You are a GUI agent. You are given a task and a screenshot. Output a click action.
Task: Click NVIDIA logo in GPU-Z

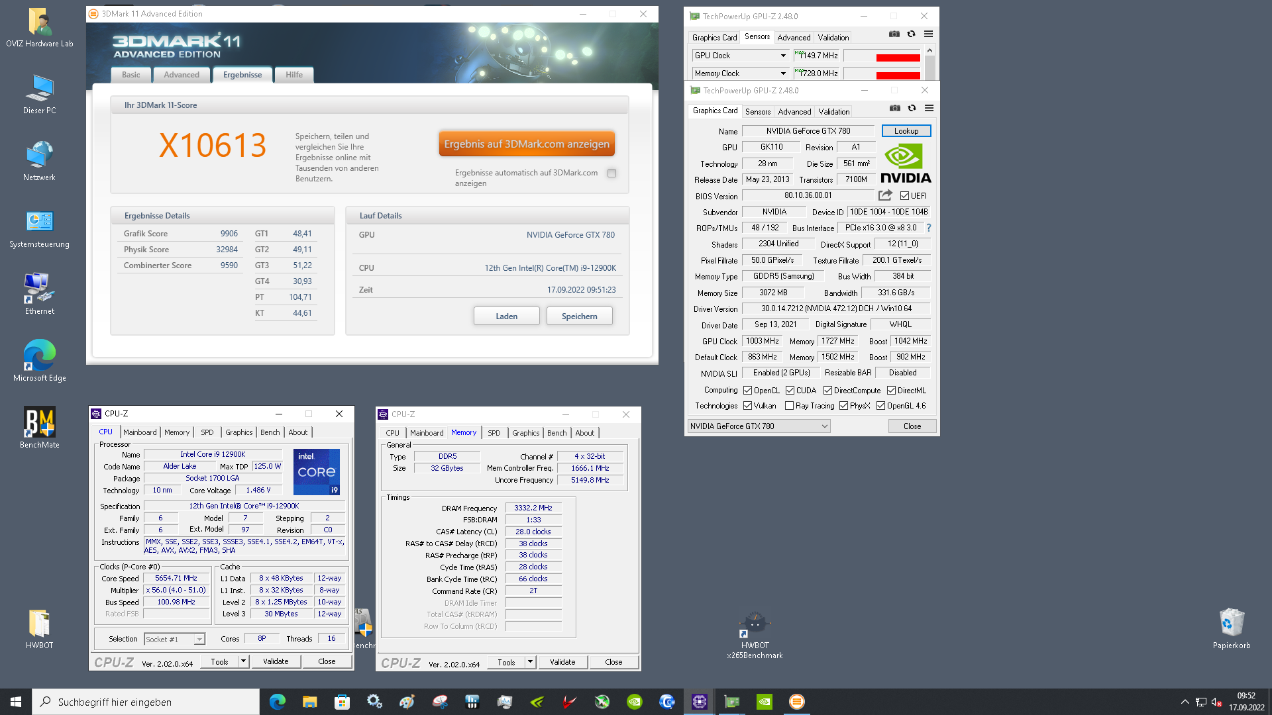click(x=906, y=164)
